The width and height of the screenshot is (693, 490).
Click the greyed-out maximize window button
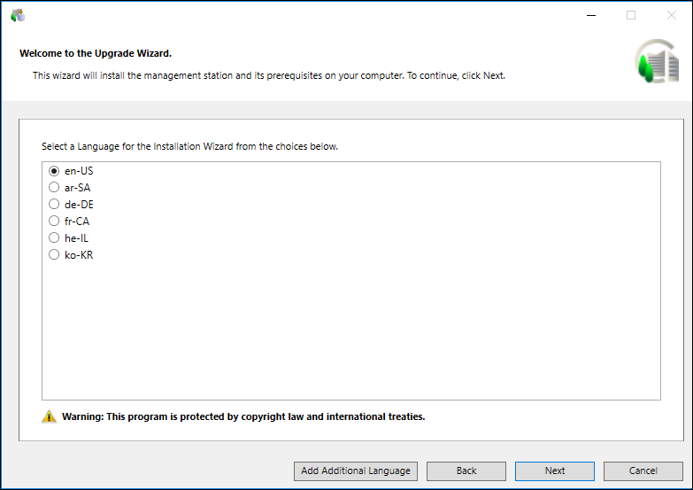pyautogui.click(x=631, y=15)
